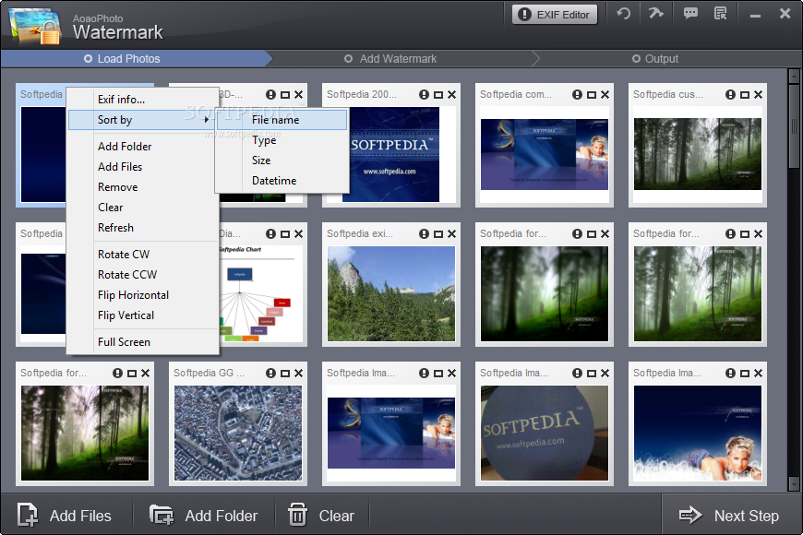Screen dimensions: 803x535
Task: Open Exif info icon on Softpedia exi... card
Action: tap(424, 234)
